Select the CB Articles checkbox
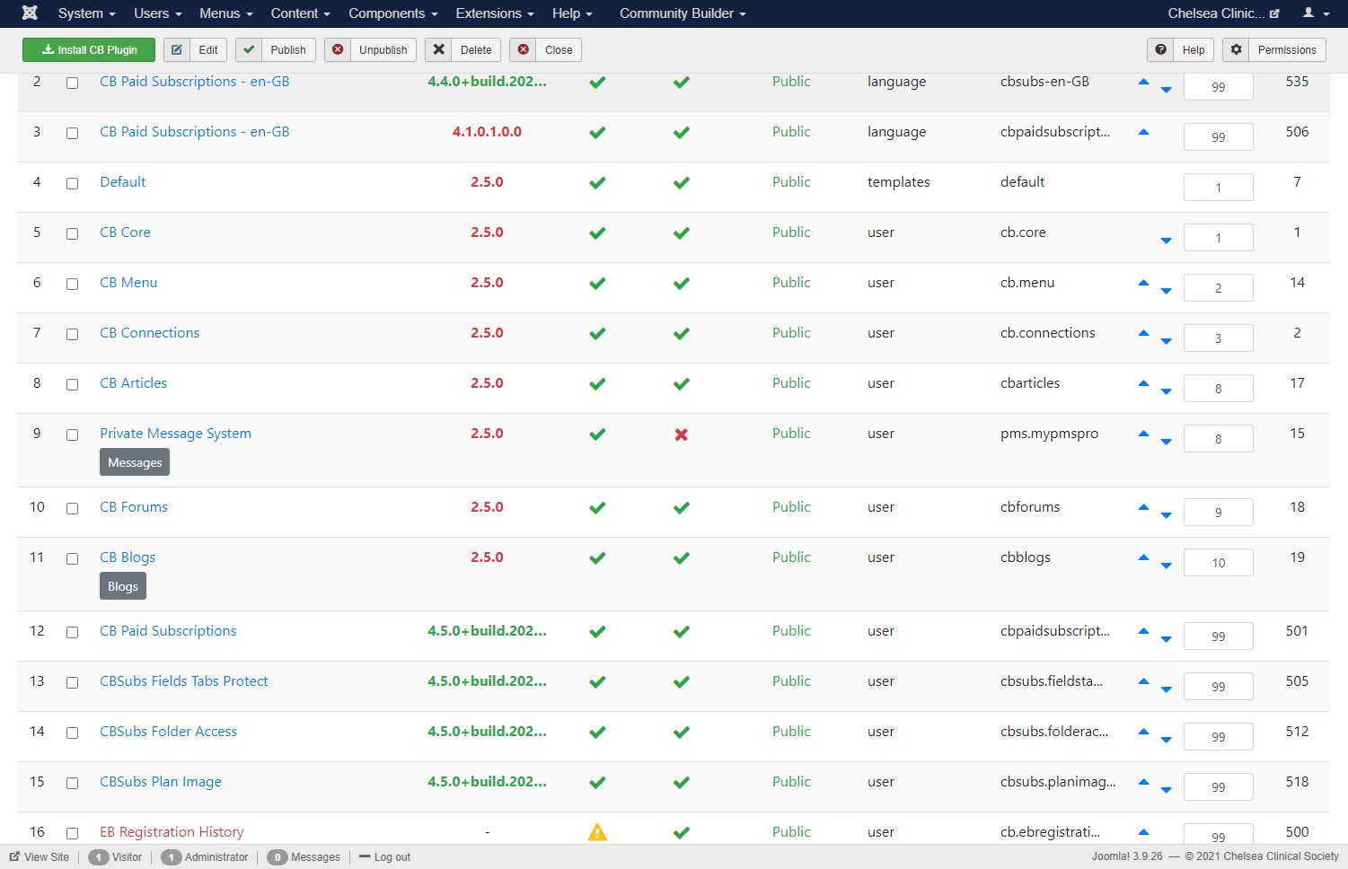The image size is (1348, 869). click(x=72, y=384)
